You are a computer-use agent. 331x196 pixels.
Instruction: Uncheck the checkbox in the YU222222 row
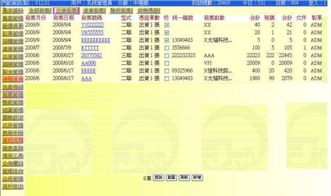pos(167,25)
